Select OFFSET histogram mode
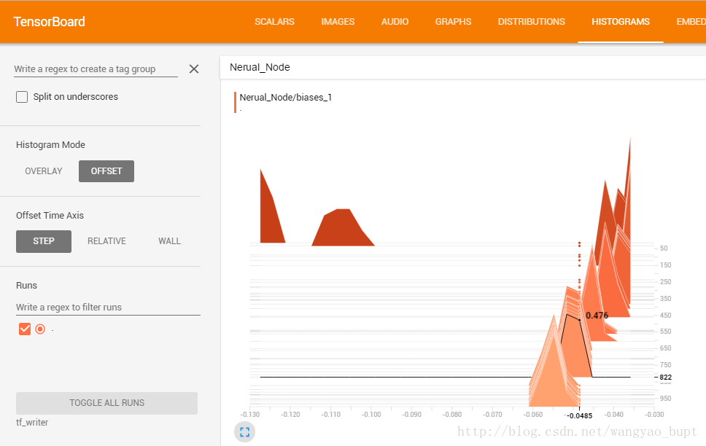Viewport: 706px width, 446px height. point(106,171)
